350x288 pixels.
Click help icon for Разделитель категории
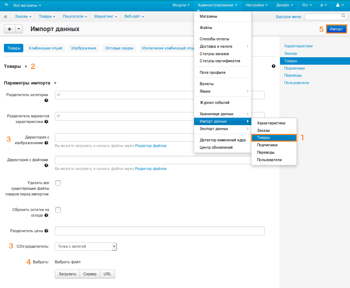click(x=46, y=100)
